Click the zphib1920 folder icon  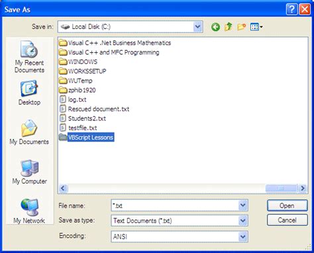point(63,90)
